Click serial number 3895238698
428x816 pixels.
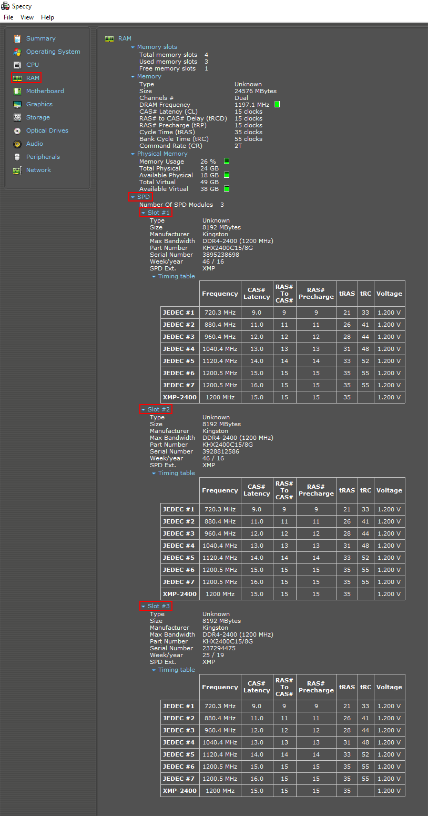[221, 255]
